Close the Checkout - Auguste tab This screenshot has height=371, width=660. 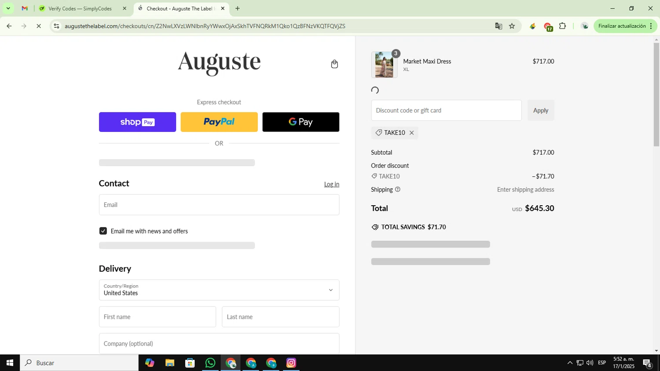click(223, 8)
